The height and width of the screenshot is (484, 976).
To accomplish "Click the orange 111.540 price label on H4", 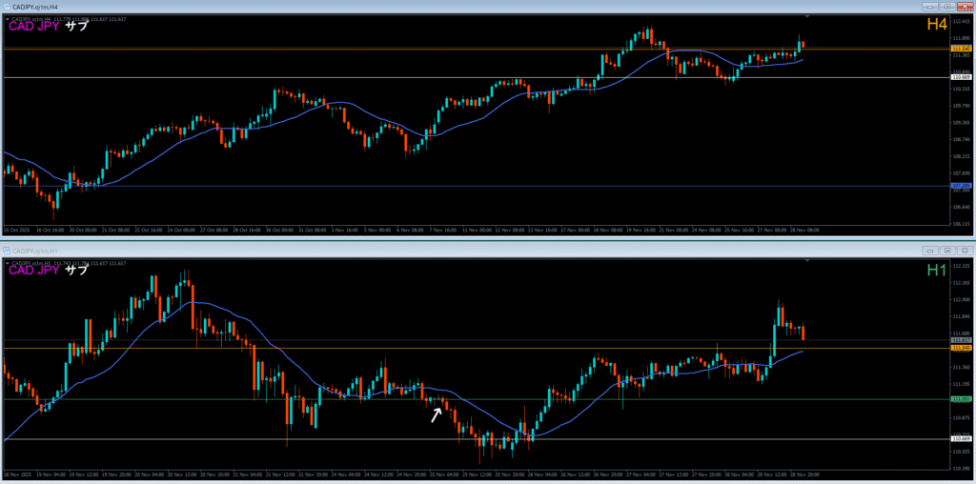I will click(961, 48).
